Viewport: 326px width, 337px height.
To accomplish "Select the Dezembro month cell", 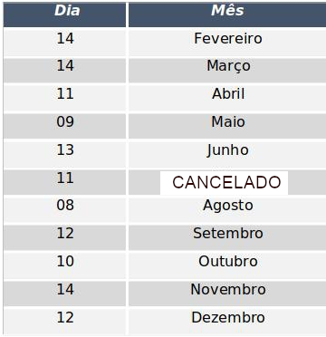I will (227, 322).
